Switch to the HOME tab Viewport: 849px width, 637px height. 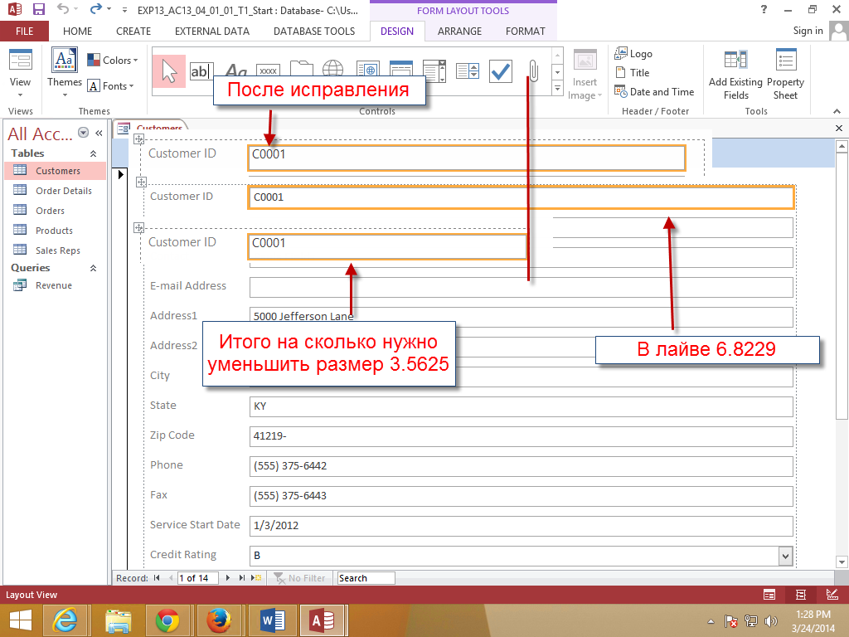[77, 31]
